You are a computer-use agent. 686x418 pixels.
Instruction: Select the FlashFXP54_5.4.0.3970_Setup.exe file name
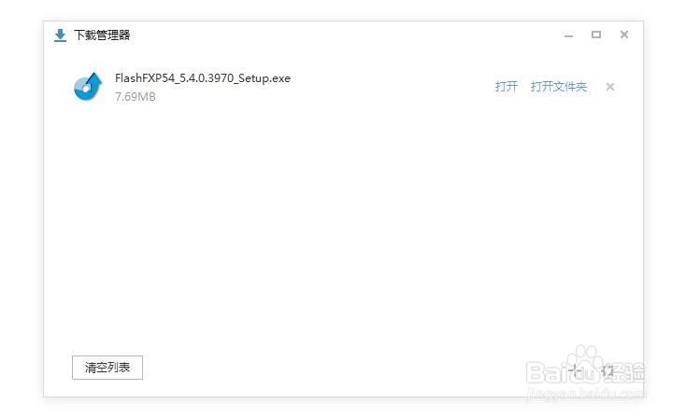coord(203,78)
